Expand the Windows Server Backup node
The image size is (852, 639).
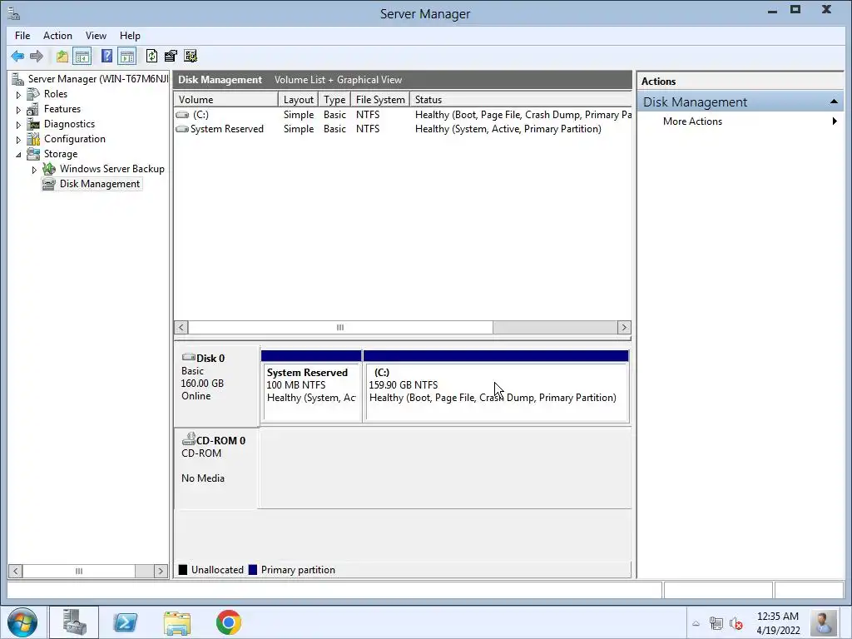point(34,170)
